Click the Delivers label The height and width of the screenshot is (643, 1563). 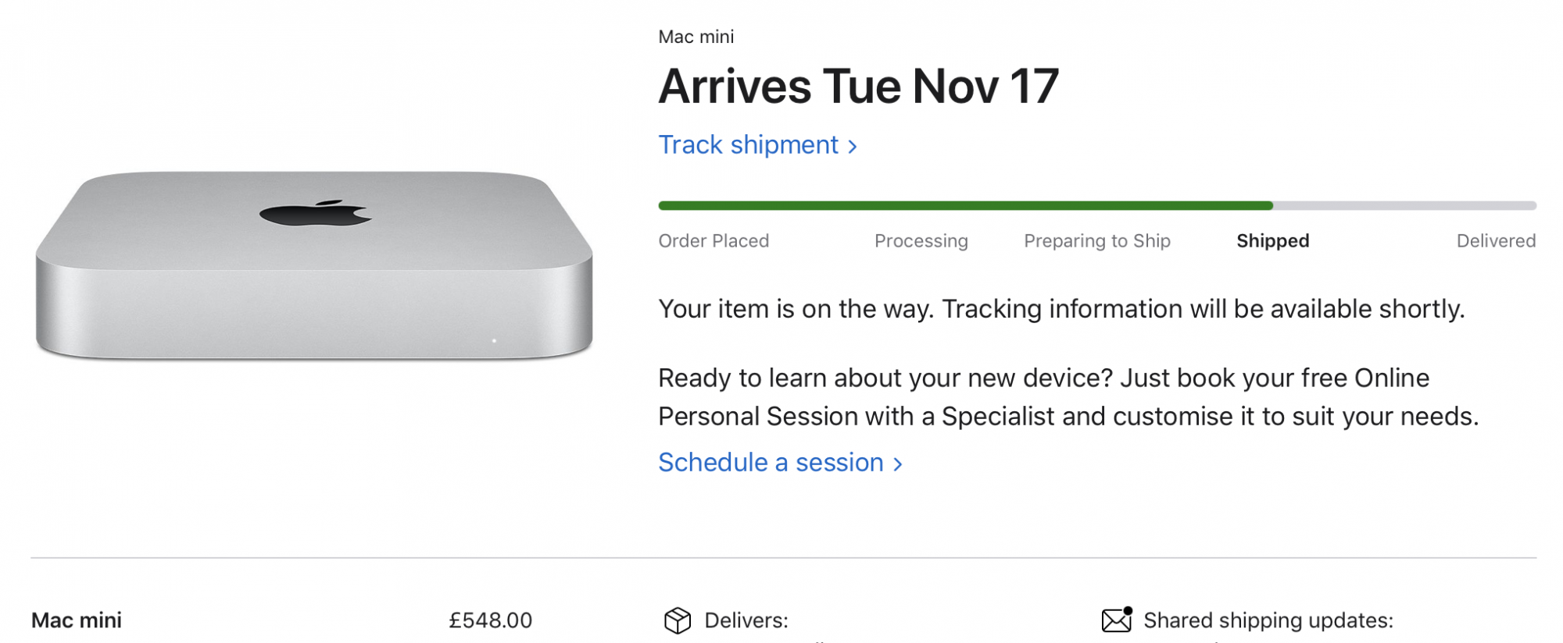pos(746,620)
